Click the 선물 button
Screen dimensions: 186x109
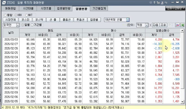pos(53,20)
